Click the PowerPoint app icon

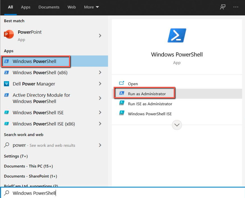point(9,35)
